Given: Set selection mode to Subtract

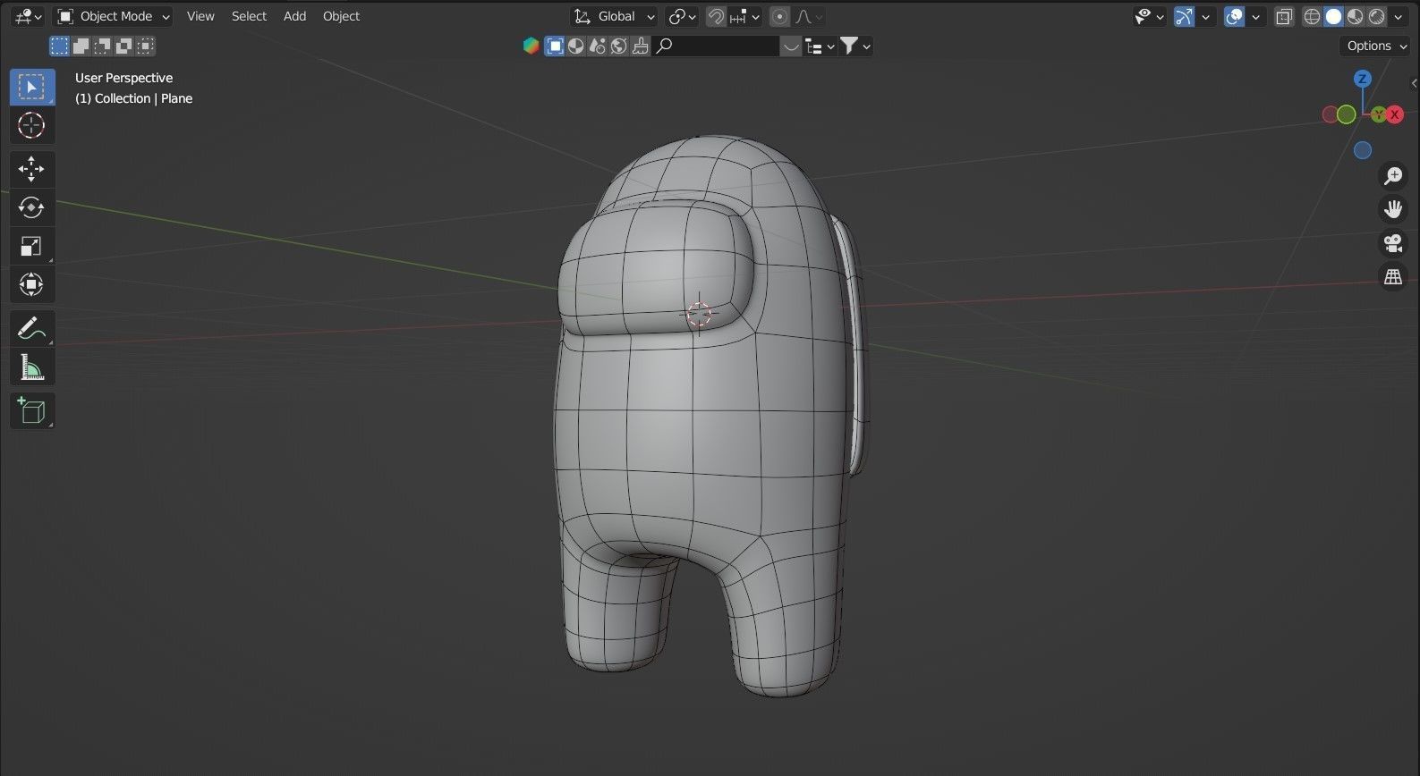Looking at the screenshot, I should pyautogui.click(x=102, y=46).
